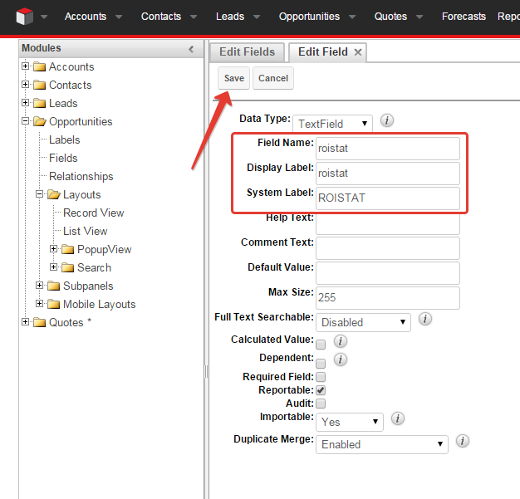The image size is (520, 499).
Task: Click the Max Size input
Action: pos(388,297)
